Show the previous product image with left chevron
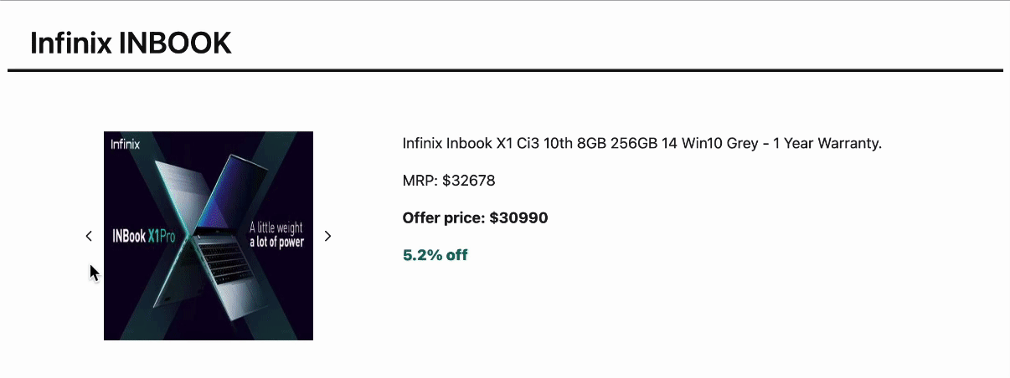Viewport: 1010px width, 378px height. [89, 236]
